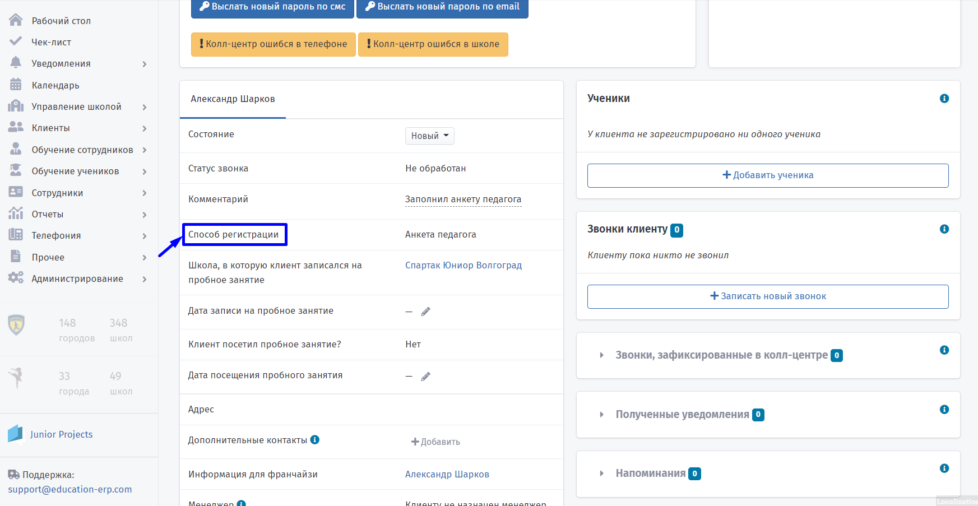Click Записать новый звонок button
978x506 pixels.
768,296
